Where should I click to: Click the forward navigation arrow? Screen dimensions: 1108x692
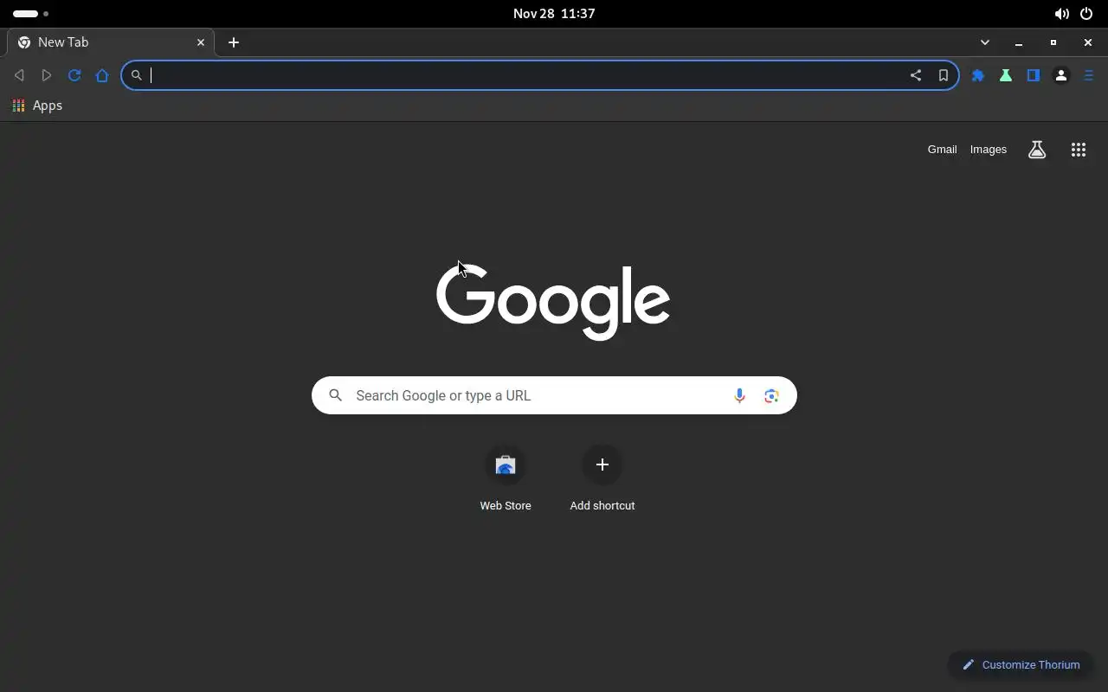point(47,75)
